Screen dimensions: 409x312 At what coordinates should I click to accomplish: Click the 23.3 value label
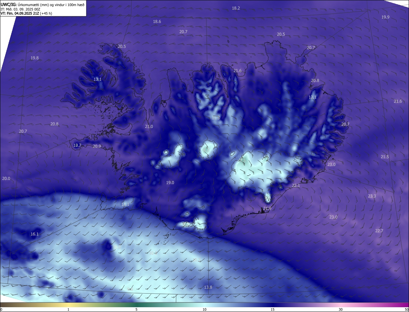coord(372,196)
